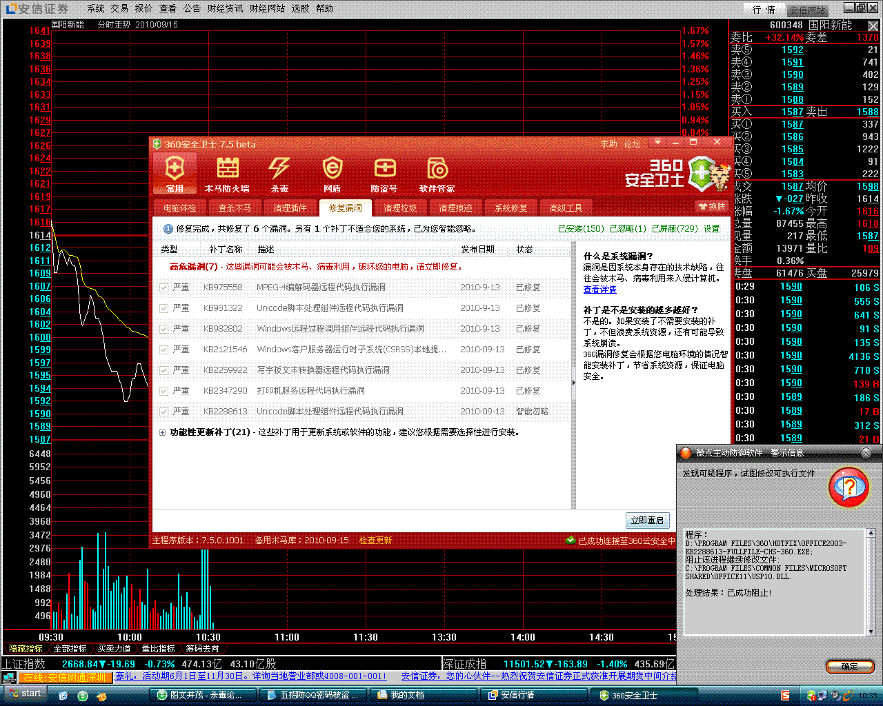Open the 已安装(150) patch list
Image resolution: width=883 pixels, height=706 pixels.
[581, 229]
